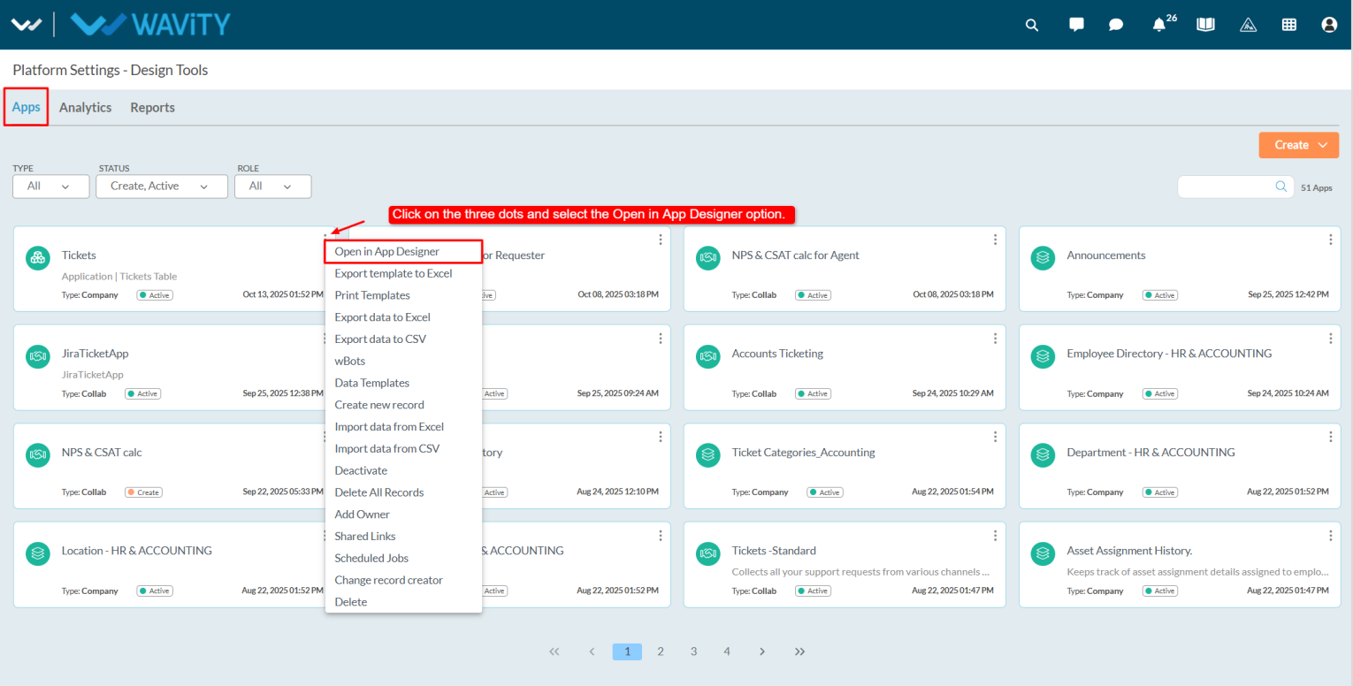Click the triangle design tools icon
The height and width of the screenshot is (686, 1353).
point(1248,25)
